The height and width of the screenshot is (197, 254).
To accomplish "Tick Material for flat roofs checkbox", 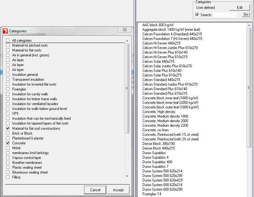I will coord(8,50).
